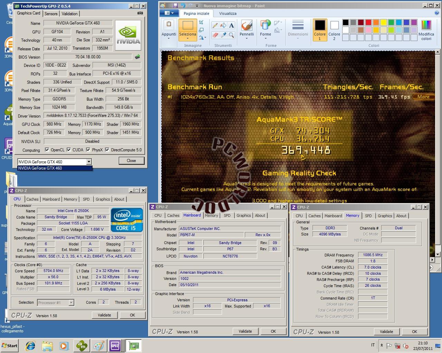Screen dimensions: 442x353
Task: Show hidden tray icons arrow
Action: 382,345
